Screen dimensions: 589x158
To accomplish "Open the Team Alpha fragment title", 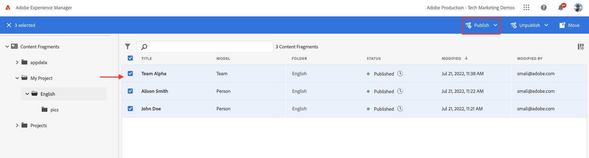I will pyautogui.click(x=154, y=73).
